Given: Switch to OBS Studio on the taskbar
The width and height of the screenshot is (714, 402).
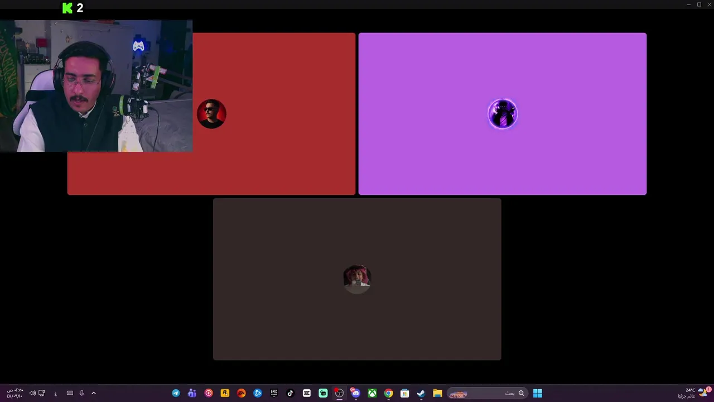Looking at the screenshot, I should pos(339,393).
